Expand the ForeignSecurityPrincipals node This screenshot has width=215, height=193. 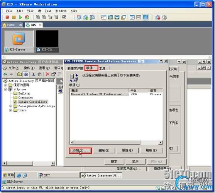coord(10,106)
